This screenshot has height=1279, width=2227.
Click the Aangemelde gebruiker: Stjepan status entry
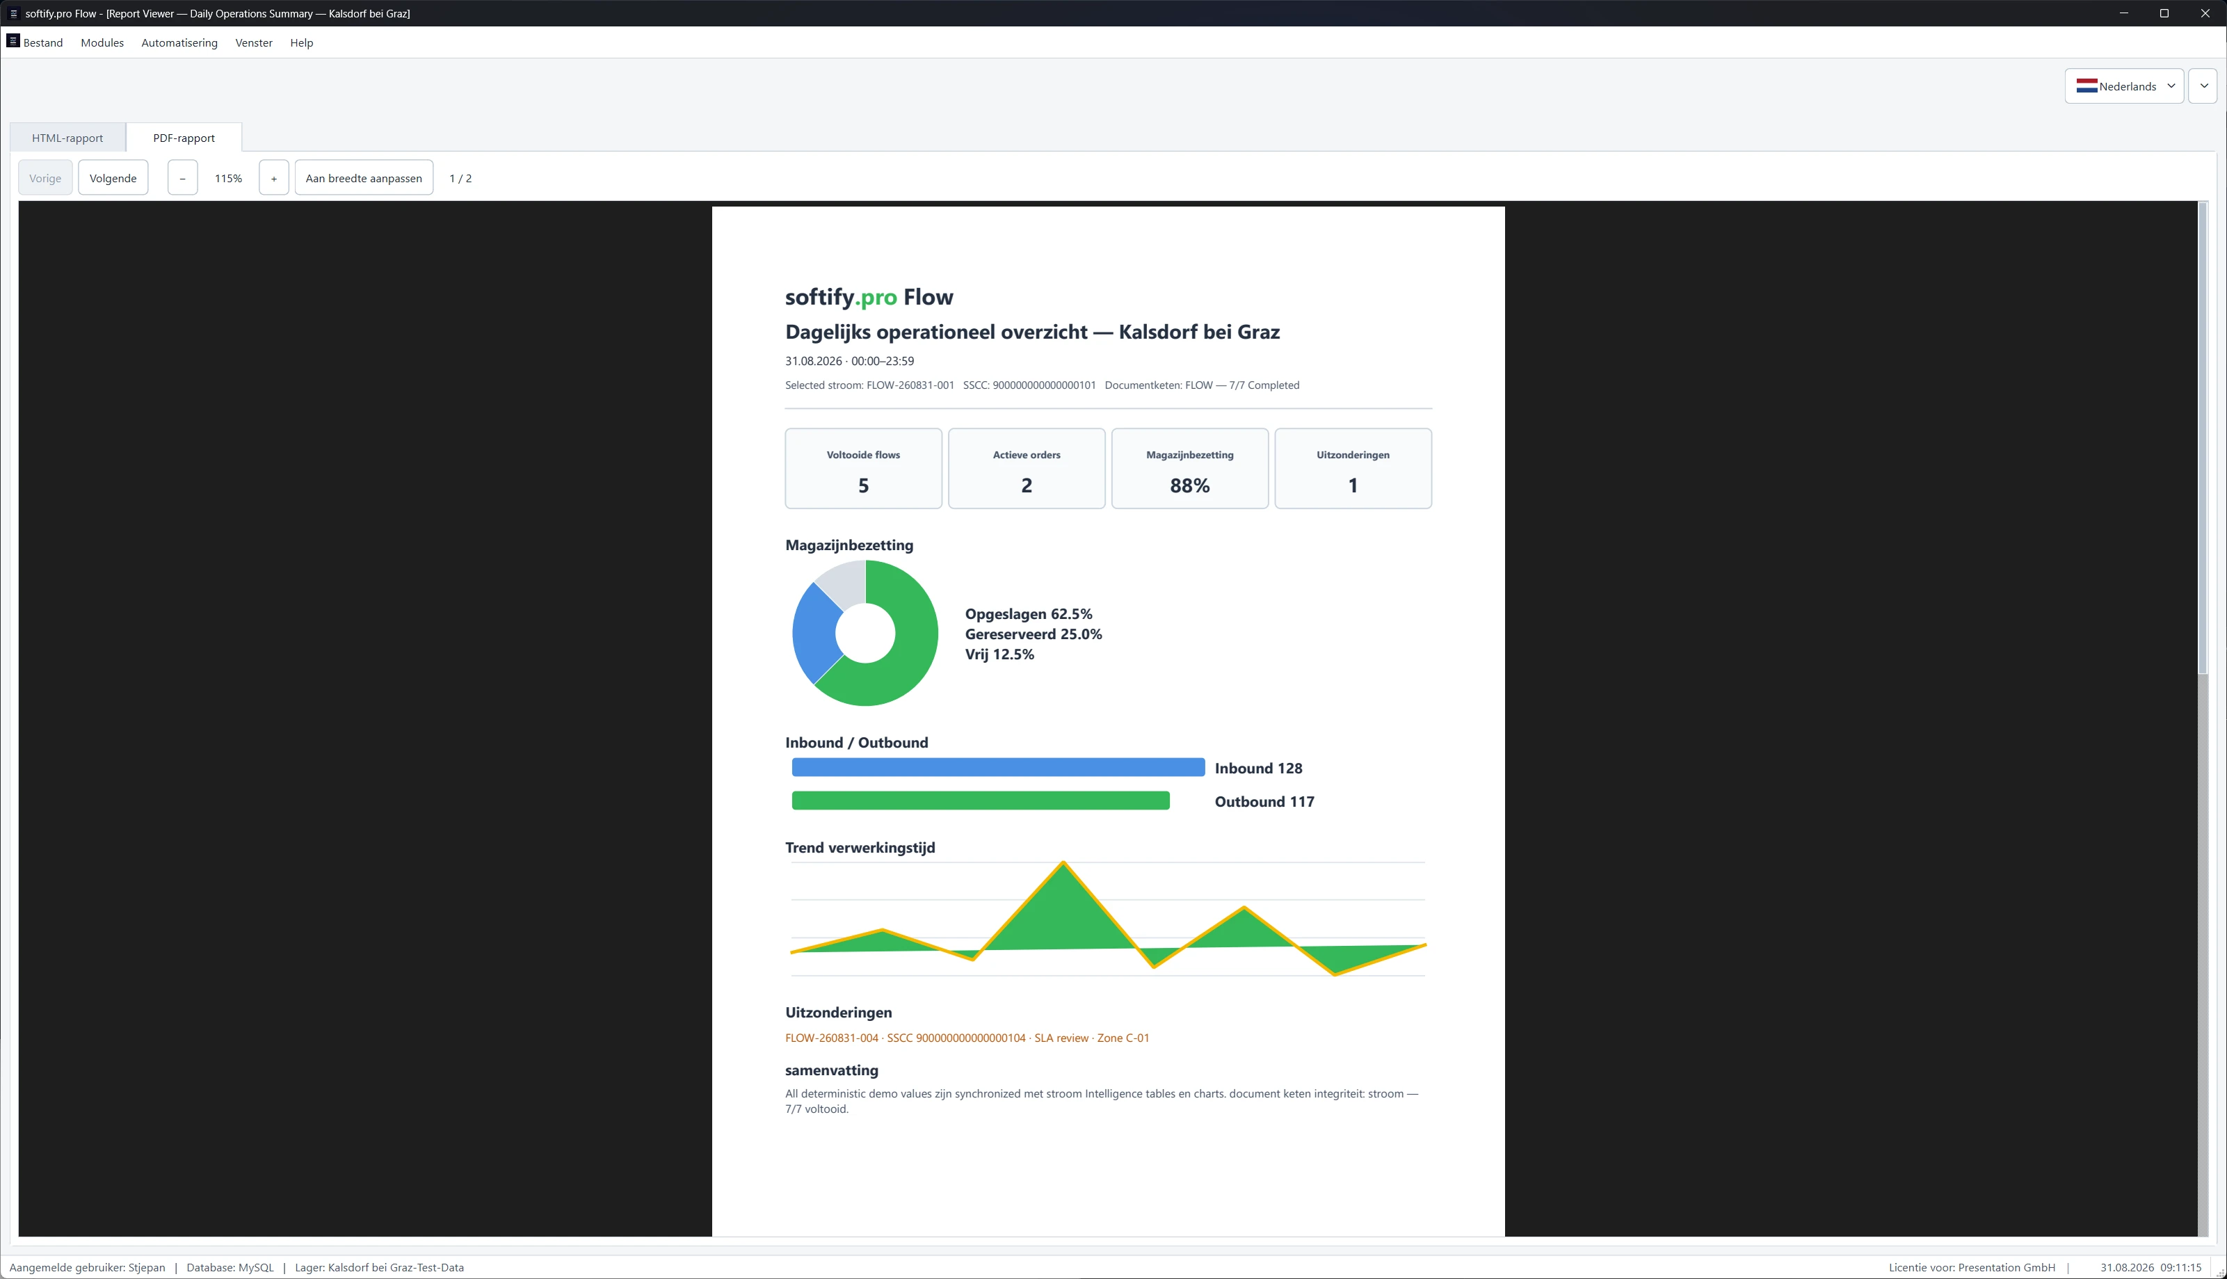[87, 1268]
